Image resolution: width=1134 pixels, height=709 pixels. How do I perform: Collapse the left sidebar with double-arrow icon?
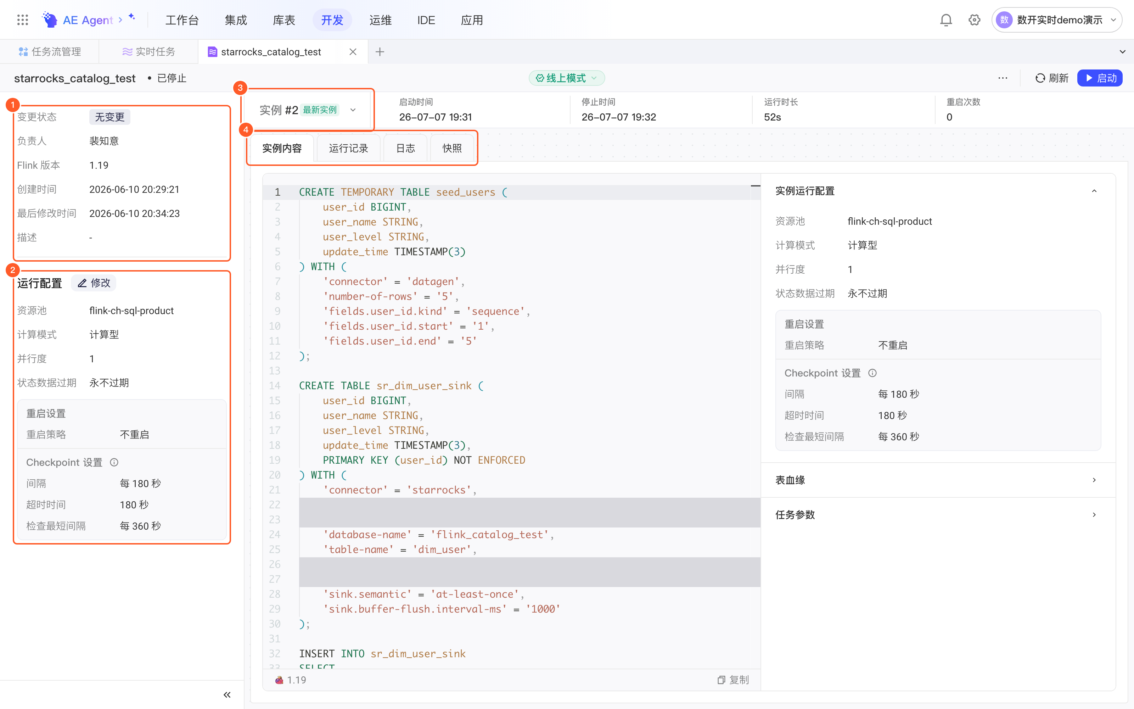[x=227, y=694]
